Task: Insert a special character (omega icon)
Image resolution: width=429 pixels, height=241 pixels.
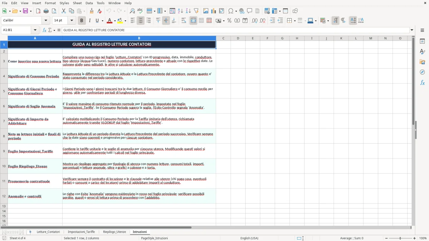Action: click(x=231, y=11)
